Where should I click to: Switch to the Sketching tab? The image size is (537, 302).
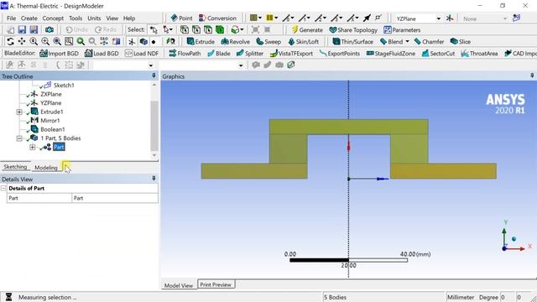pyautogui.click(x=15, y=167)
